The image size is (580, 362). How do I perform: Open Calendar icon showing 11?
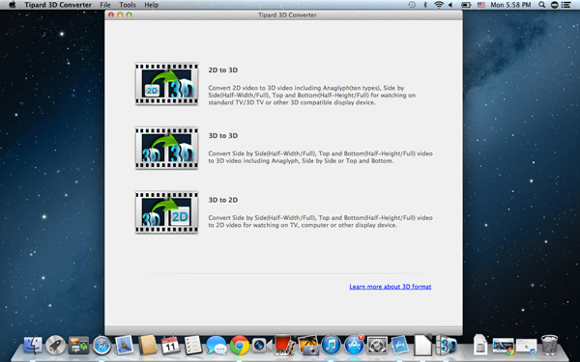pyautogui.click(x=170, y=346)
